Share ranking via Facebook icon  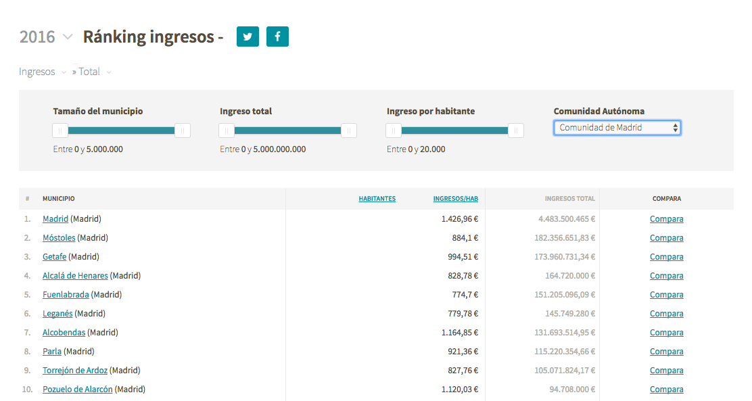tap(277, 37)
